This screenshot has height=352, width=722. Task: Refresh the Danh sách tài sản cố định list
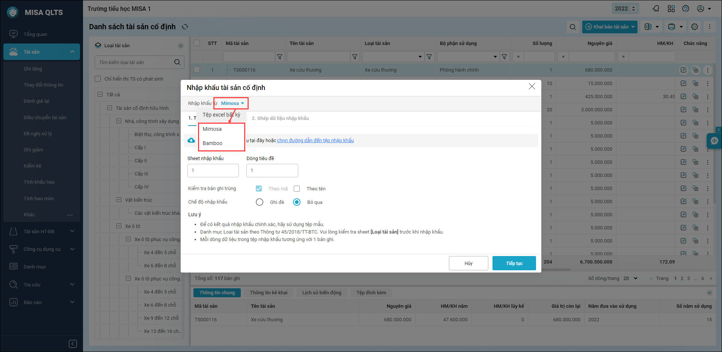[x=185, y=27]
